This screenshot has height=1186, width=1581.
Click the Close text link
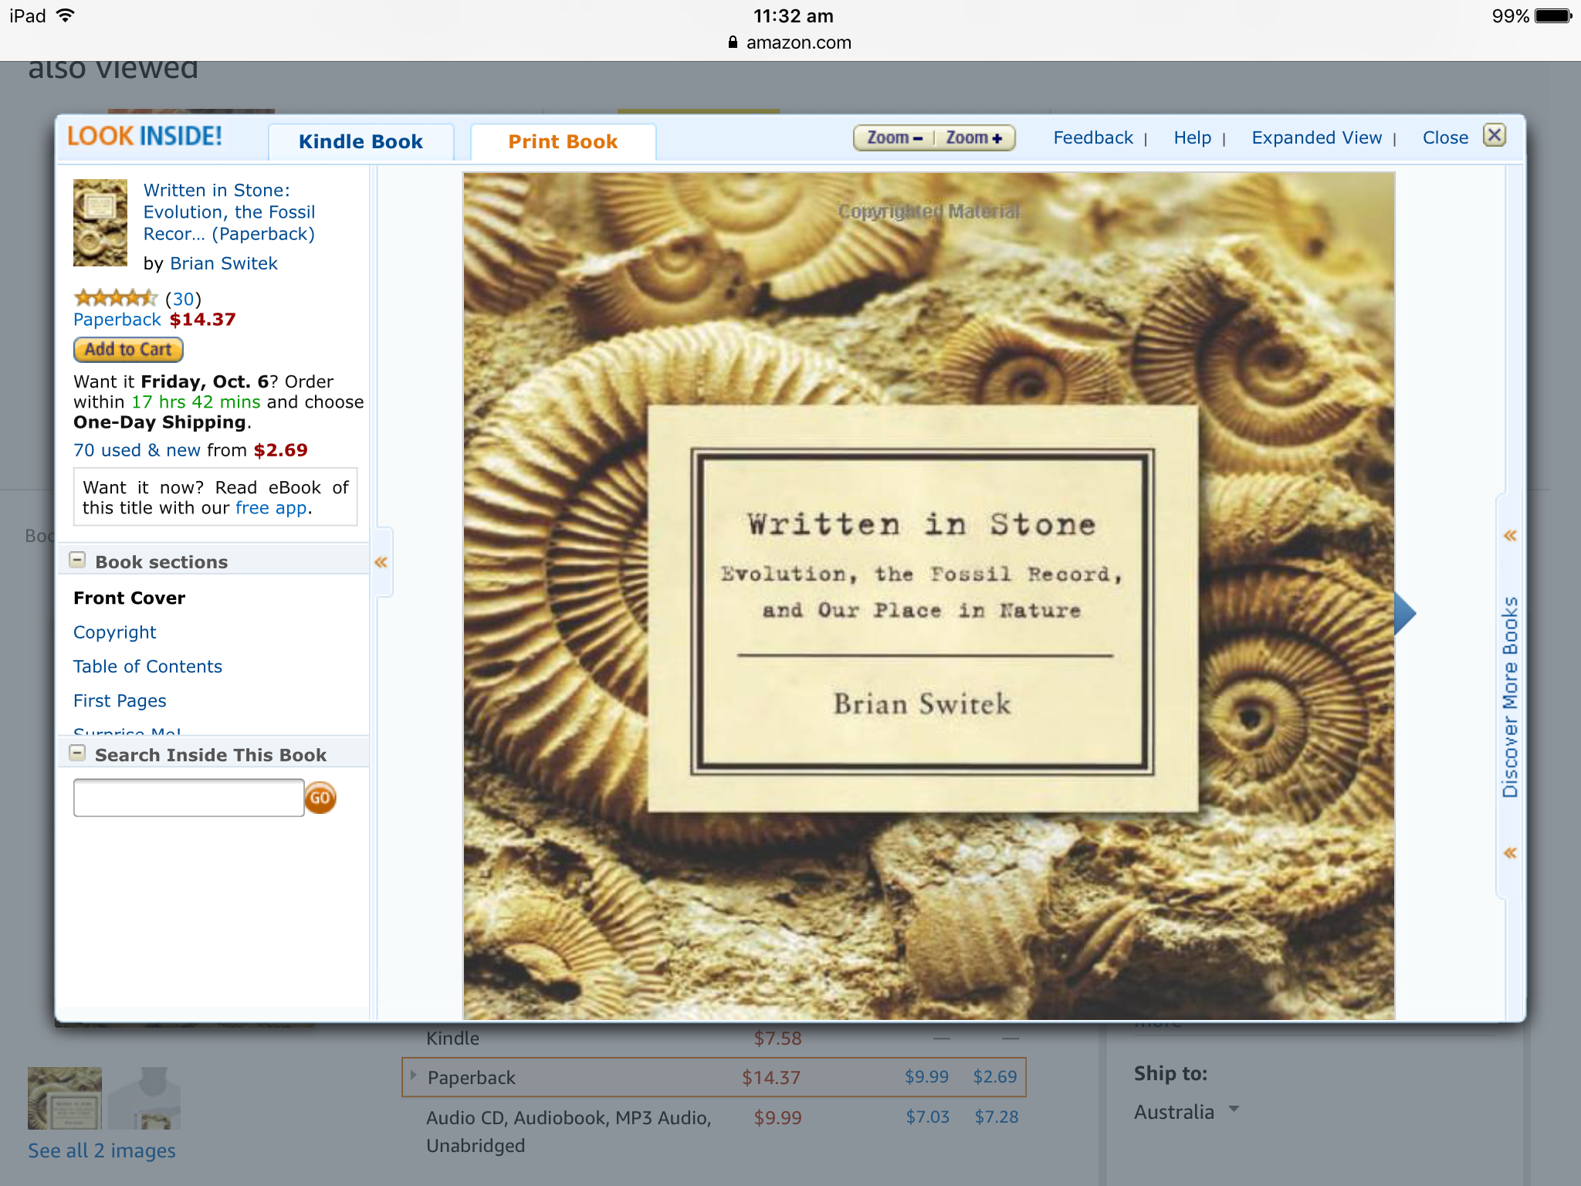[x=1445, y=137]
